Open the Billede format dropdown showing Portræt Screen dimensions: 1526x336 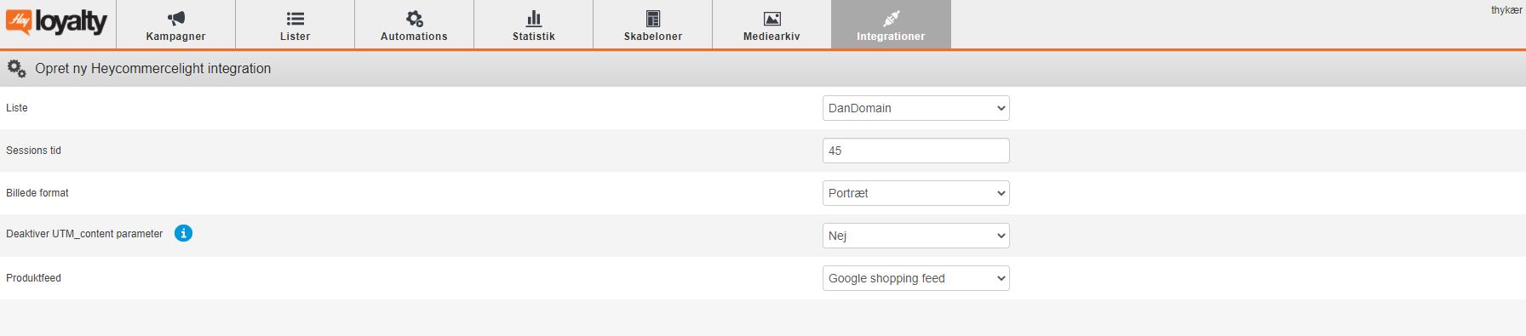[x=916, y=193]
